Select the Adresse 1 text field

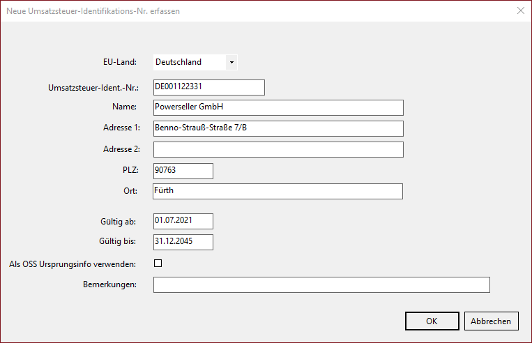pyautogui.click(x=278, y=128)
